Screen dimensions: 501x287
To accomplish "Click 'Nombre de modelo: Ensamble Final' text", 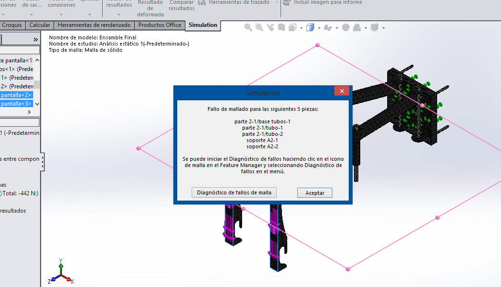I will click(x=93, y=37).
